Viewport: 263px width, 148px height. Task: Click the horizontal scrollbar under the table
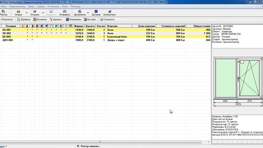coord(101,142)
